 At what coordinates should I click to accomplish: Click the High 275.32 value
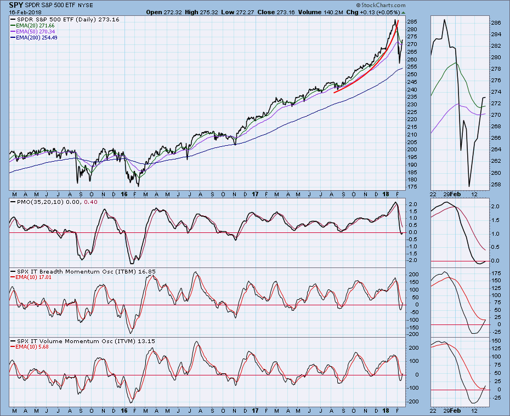tap(202, 12)
